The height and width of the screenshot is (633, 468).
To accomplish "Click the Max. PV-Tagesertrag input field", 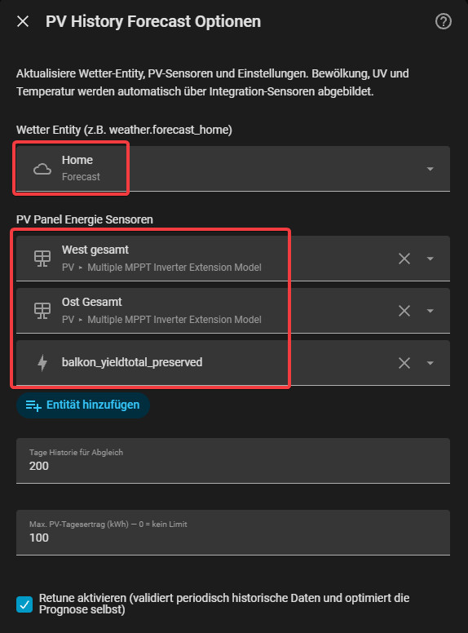I will (233, 533).
